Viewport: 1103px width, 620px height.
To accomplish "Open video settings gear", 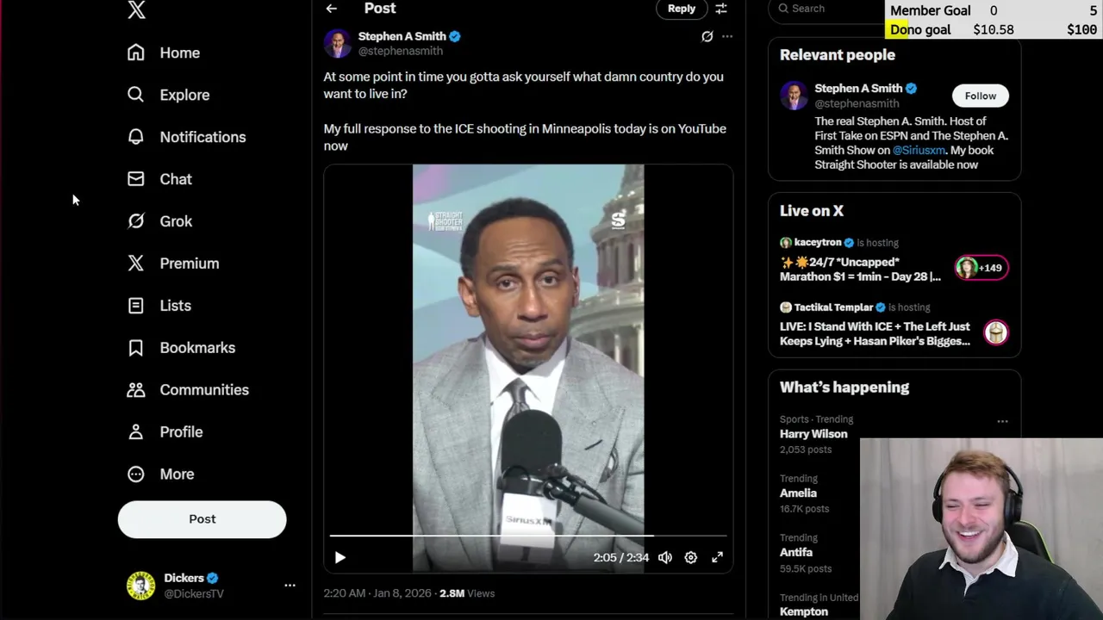I will 690,558.
